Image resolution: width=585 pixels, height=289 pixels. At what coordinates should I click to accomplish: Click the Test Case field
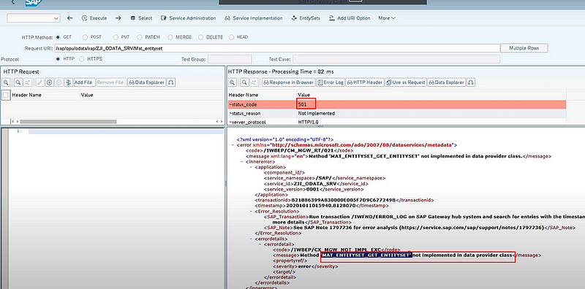click(x=396, y=59)
